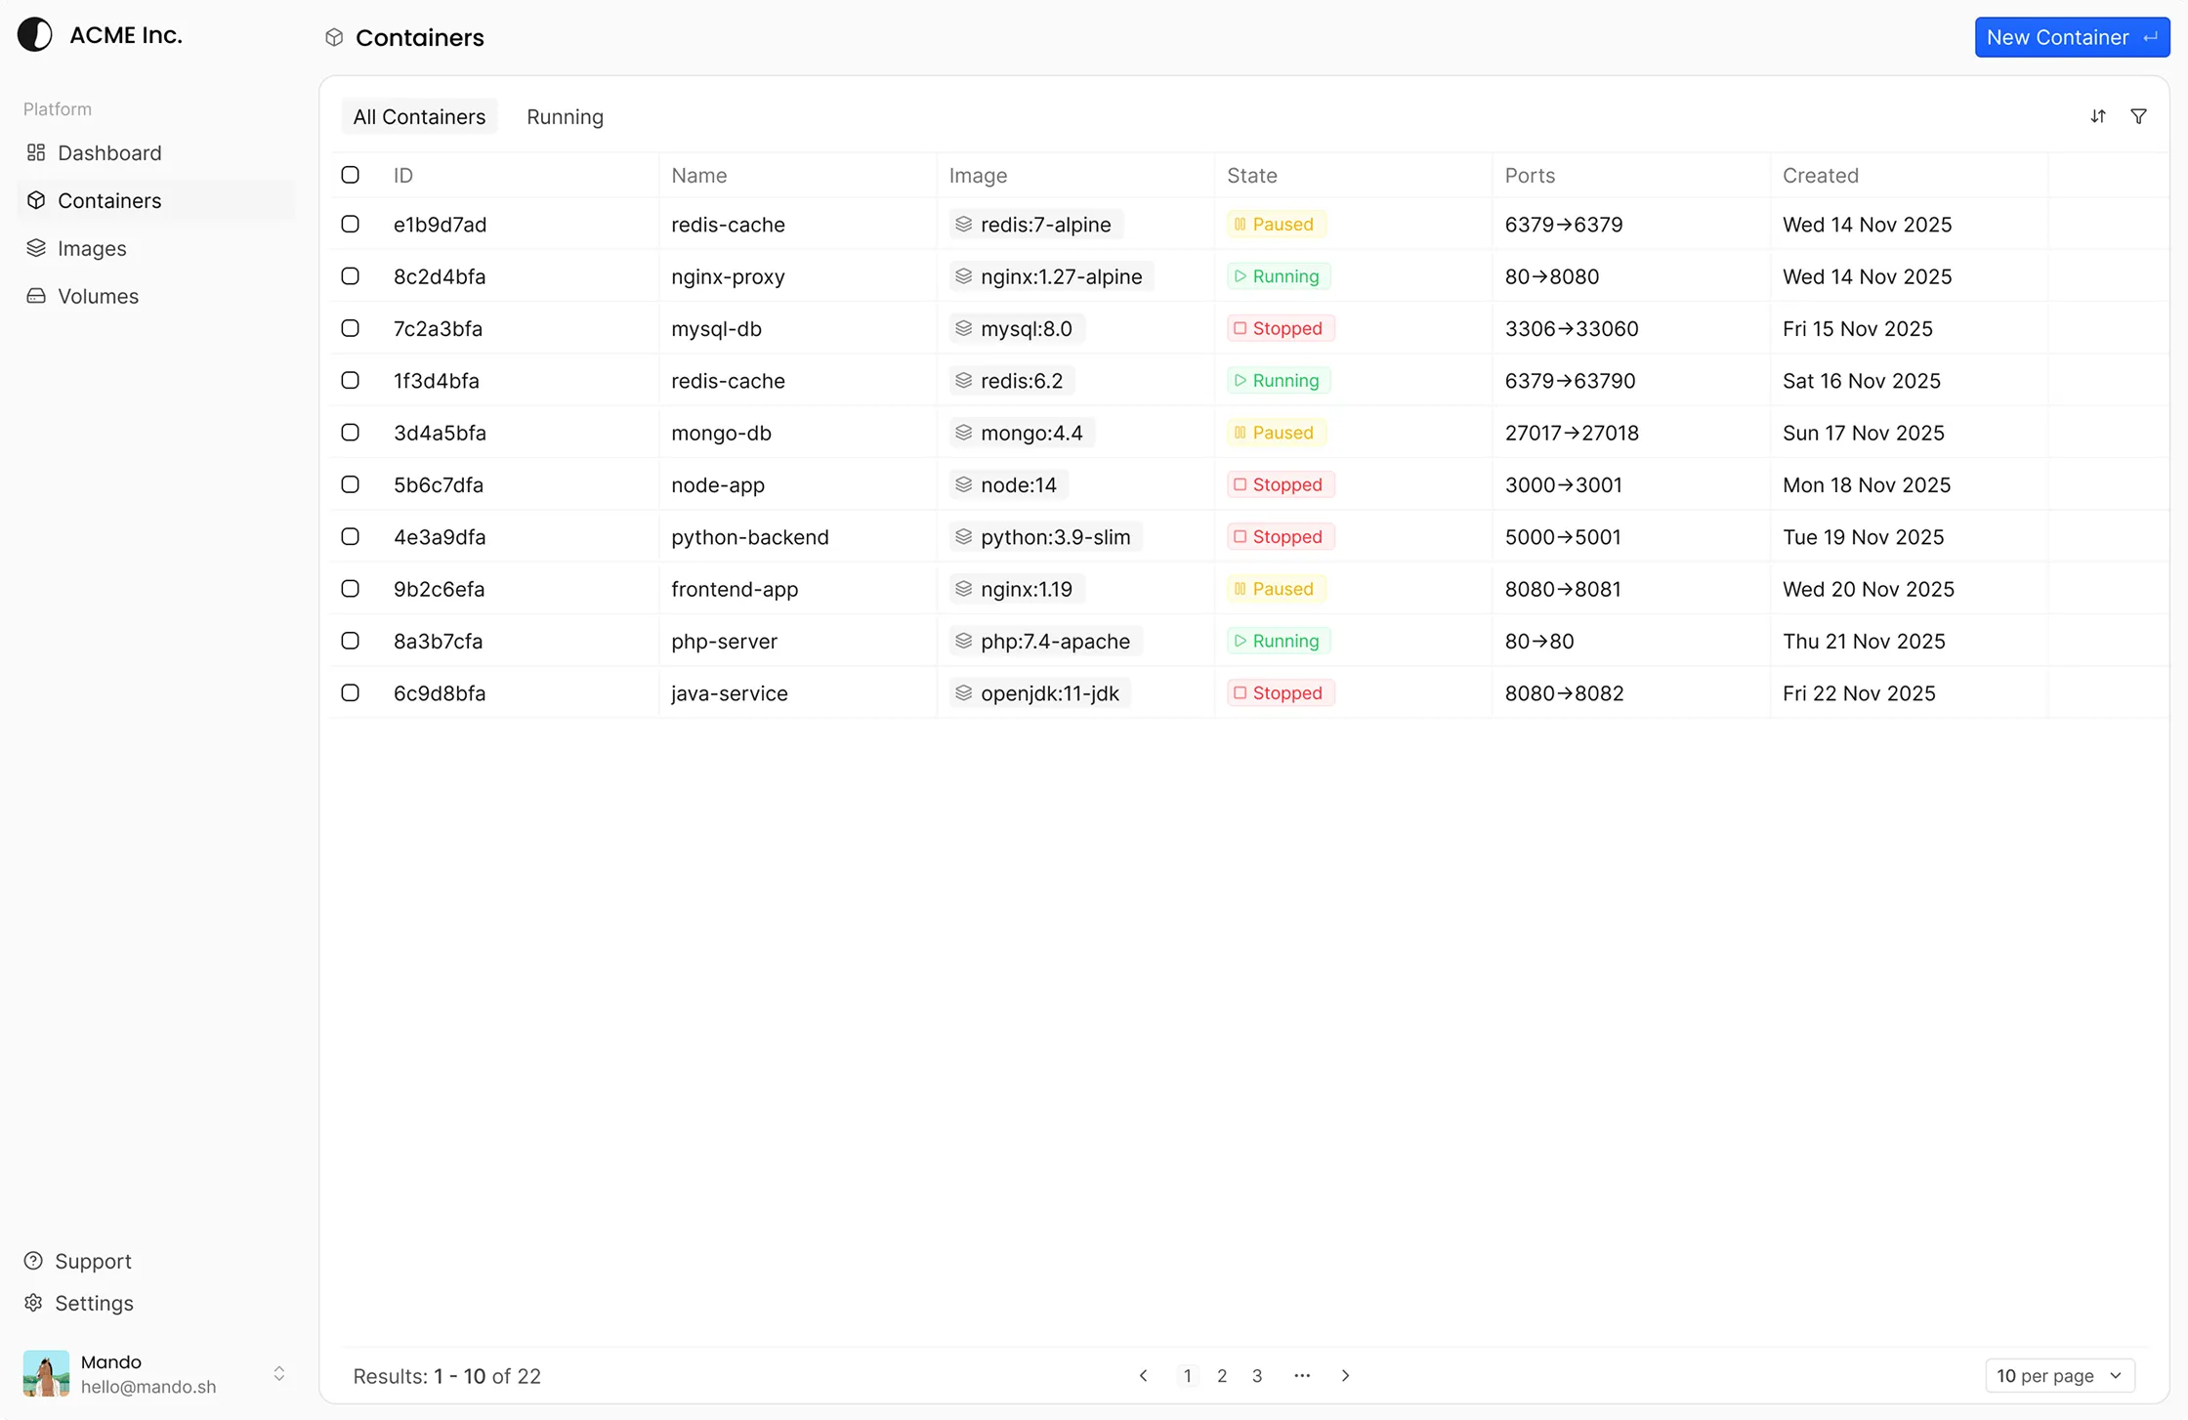Expand the Mando account switcher chevron
2188x1420 pixels.
coord(280,1373)
